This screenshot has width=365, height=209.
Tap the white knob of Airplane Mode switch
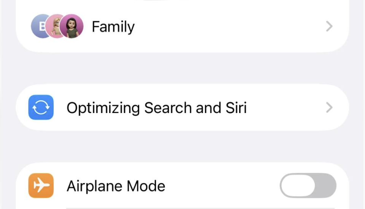point(298,185)
